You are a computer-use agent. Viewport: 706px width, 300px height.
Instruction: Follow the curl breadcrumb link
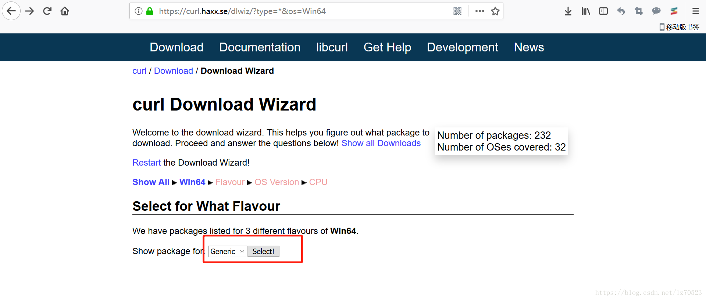click(139, 71)
